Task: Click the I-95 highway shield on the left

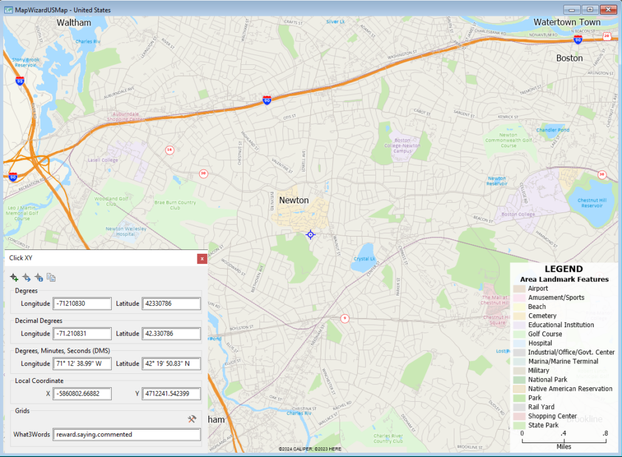Action: point(19,80)
